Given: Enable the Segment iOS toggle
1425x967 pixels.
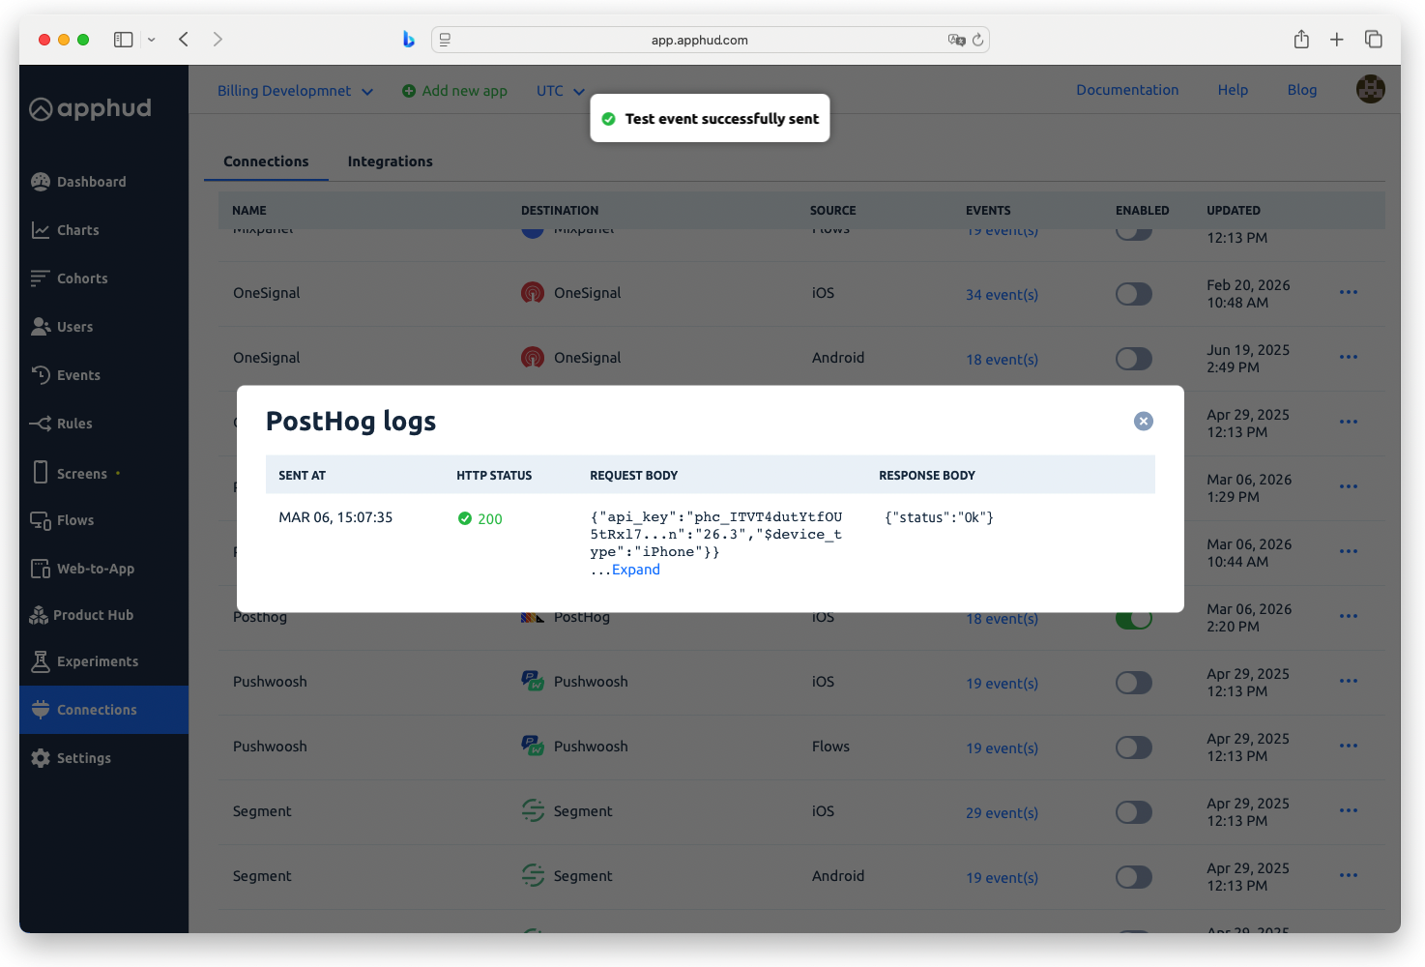Looking at the screenshot, I should (1133, 812).
